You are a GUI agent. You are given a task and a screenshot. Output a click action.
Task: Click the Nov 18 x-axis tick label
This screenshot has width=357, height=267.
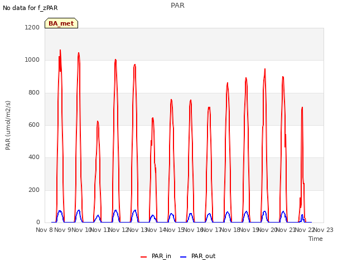coord(230,230)
